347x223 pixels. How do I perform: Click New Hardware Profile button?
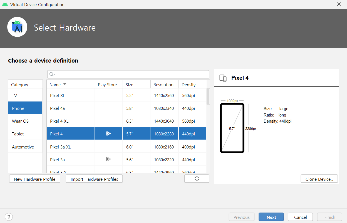pyautogui.click(x=34, y=179)
